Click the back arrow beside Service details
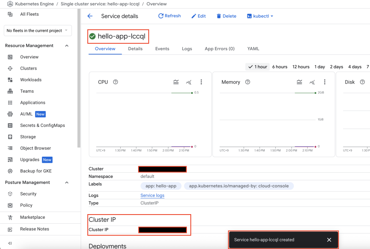370x249 pixels. 90,16
